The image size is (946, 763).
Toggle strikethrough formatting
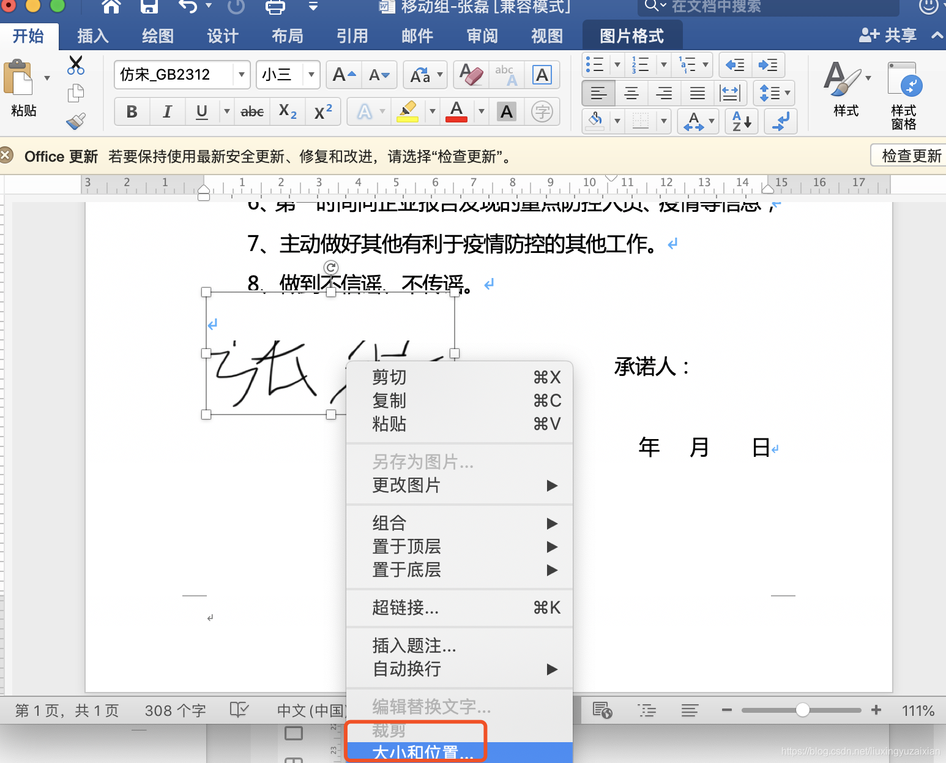(x=251, y=111)
